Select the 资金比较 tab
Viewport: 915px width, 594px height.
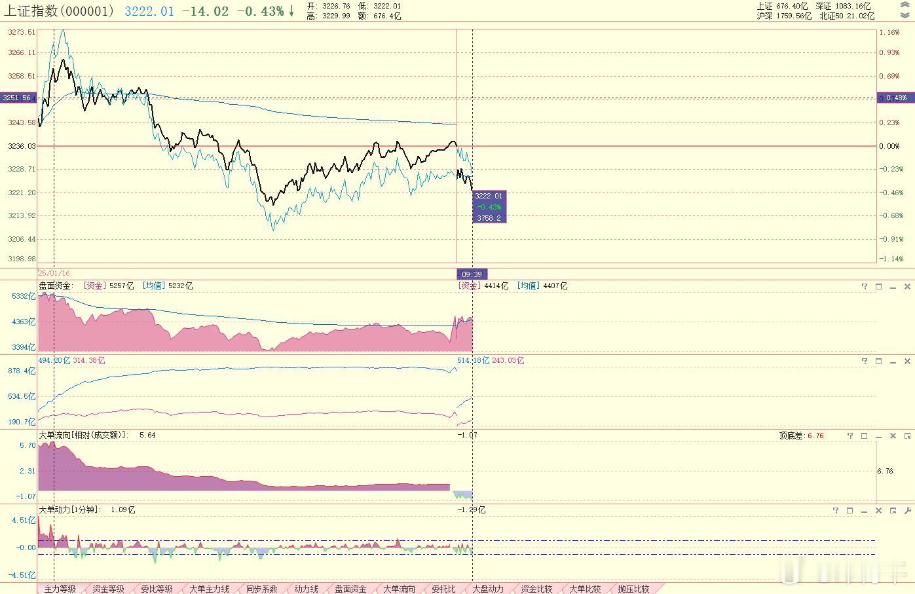[x=537, y=589]
